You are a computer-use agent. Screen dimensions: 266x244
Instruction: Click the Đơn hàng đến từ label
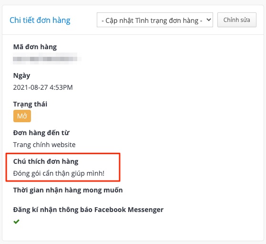coord(41,133)
